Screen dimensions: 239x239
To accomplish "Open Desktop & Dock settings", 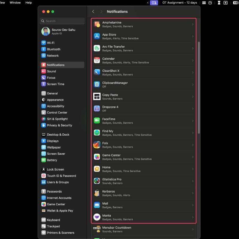I will pyautogui.click(x=62, y=135).
